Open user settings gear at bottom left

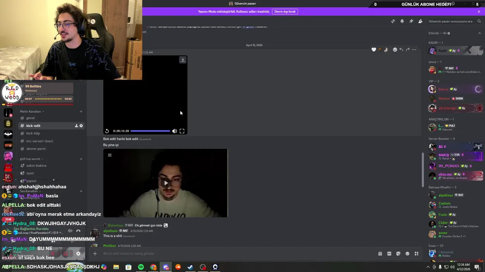point(78,253)
